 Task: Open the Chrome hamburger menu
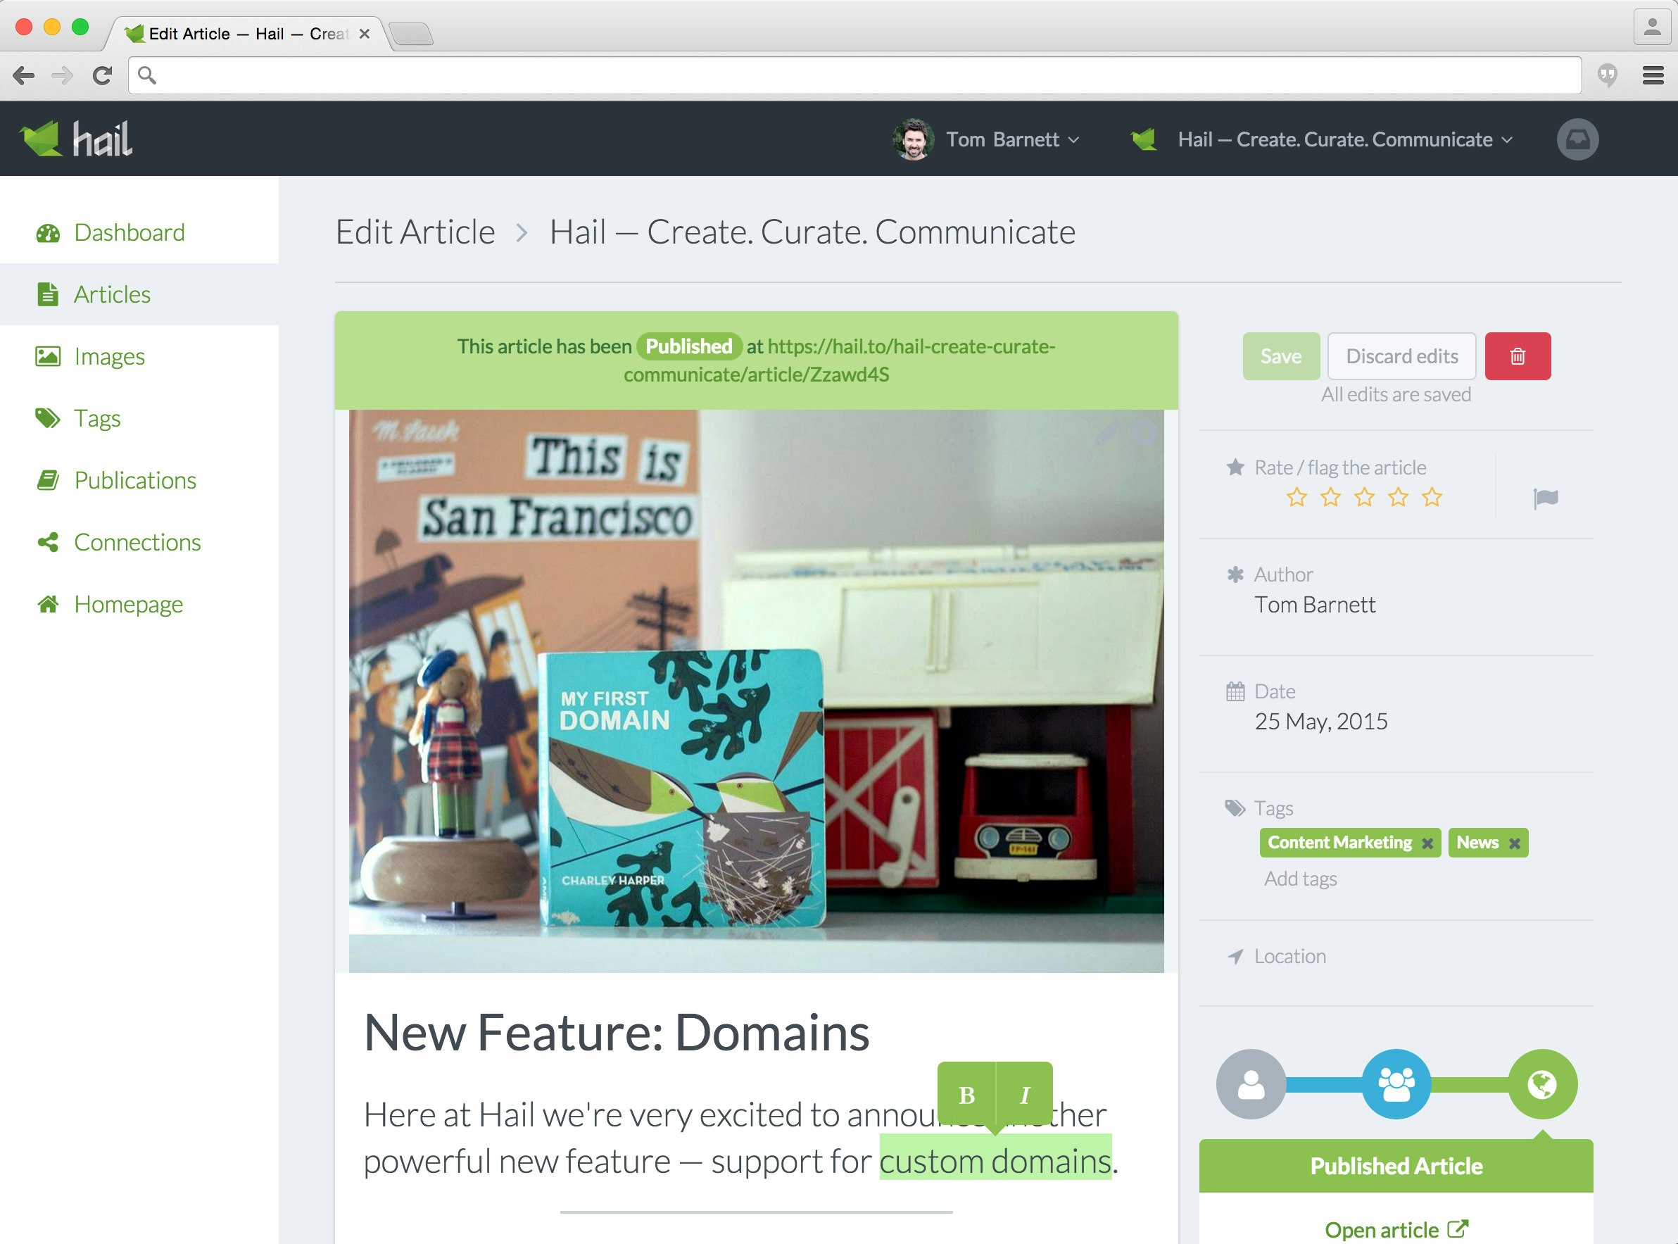tap(1653, 75)
